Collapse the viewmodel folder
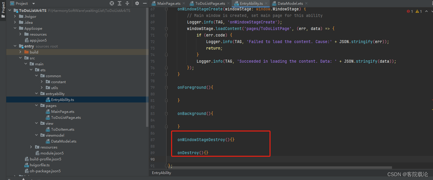 click(x=37, y=135)
